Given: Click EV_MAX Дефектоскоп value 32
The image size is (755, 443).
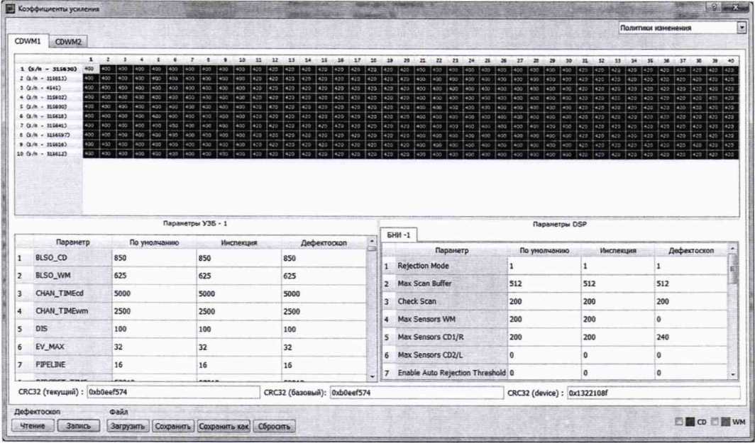Looking at the screenshot, I should (324, 347).
